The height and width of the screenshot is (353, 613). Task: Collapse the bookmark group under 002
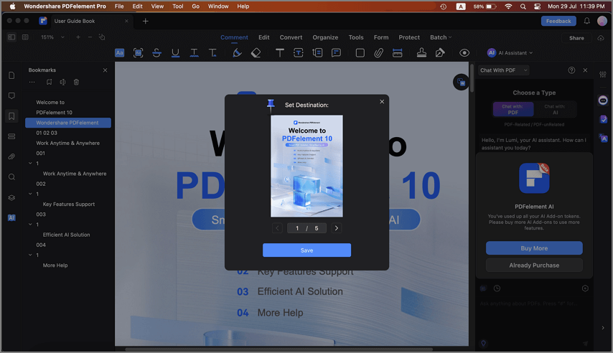click(x=30, y=194)
